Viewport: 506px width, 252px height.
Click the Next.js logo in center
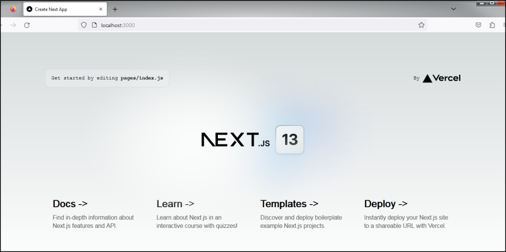(235, 140)
